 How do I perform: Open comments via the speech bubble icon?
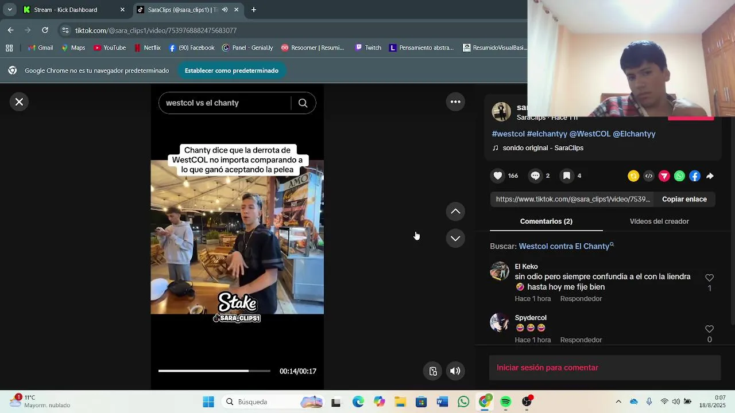click(535, 176)
